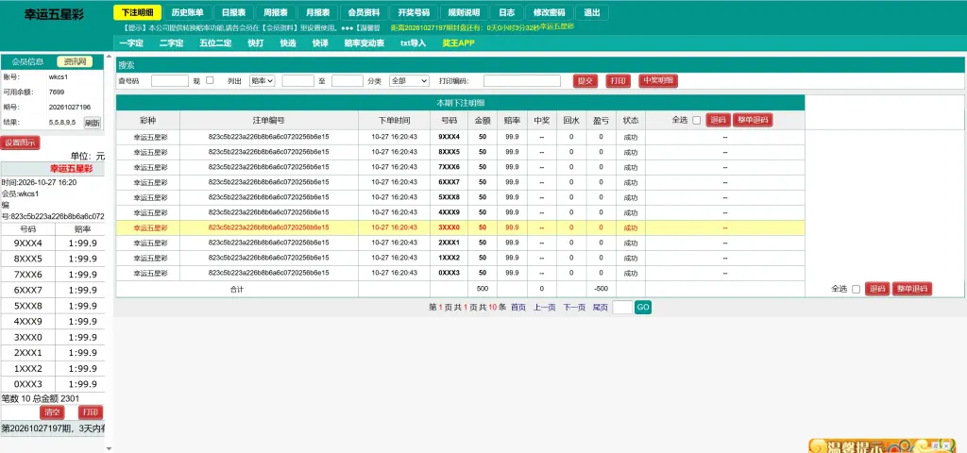The image size is (967, 453).
Task: Open the 赔率 dropdown
Action: [263, 81]
